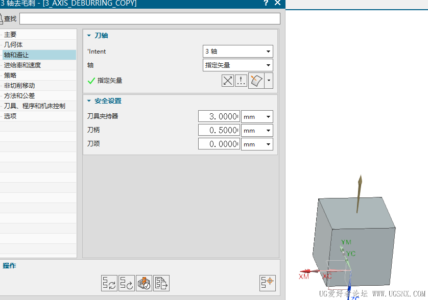Click the Generate tool path icon
Screen dimensions: 428x300
109,283
